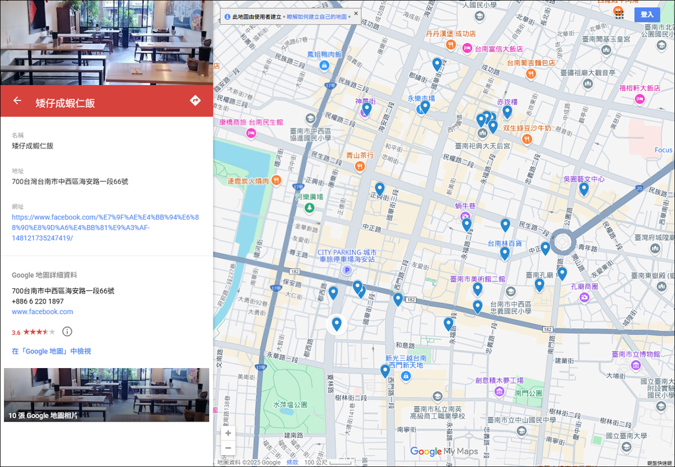Open the info icon next to the 3.6 rating
The image size is (675, 467).
pyautogui.click(x=67, y=331)
